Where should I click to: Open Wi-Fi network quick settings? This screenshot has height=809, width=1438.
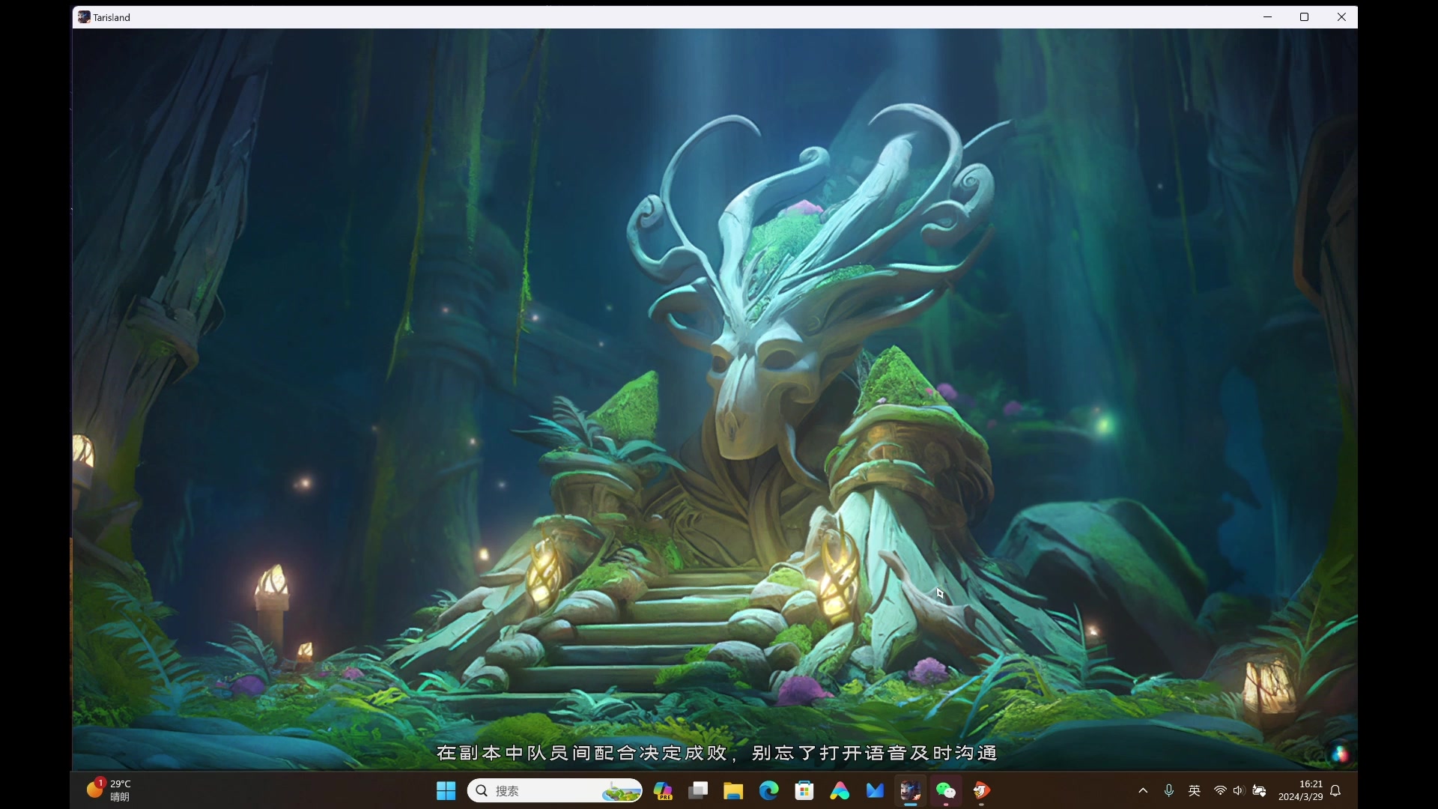[1220, 790]
